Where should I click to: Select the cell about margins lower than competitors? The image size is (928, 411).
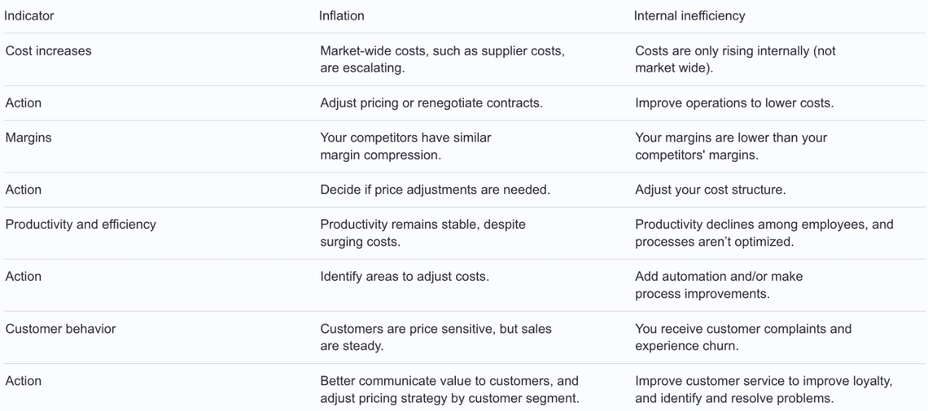point(731,146)
